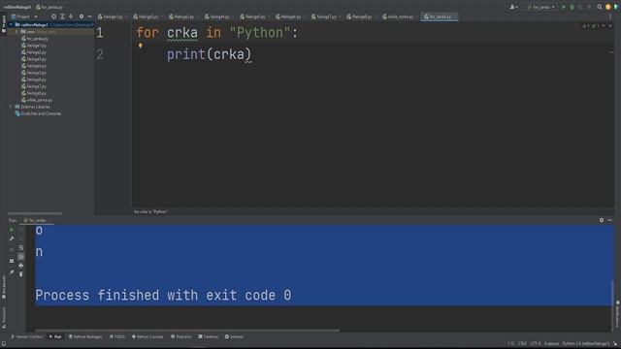Select for_zanka tab in Run panel
Image resolution: width=621 pixels, height=349 pixels.
click(x=36, y=220)
